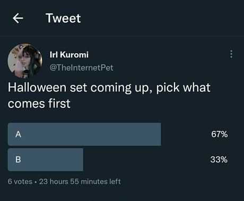
Task: Click the display name Irl Kuromi
Action: [69, 55]
